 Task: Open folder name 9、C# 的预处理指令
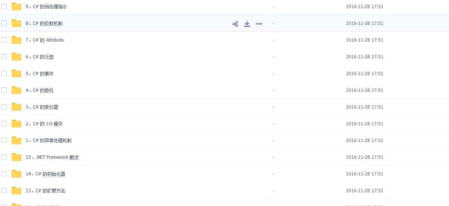(x=46, y=7)
